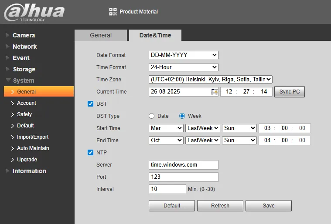Image resolution: width=331 pixels, height=224 pixels.
Task: Save the date and time settings
Action: [269, 206]
